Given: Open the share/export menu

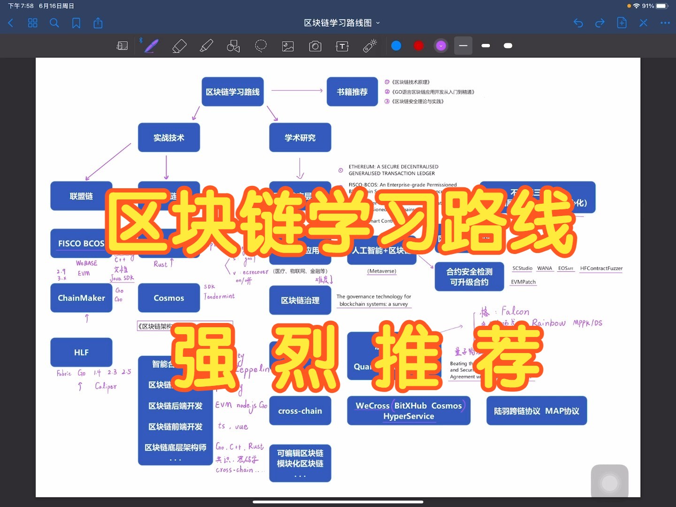Looking at the screenshot, I should 98,23.
